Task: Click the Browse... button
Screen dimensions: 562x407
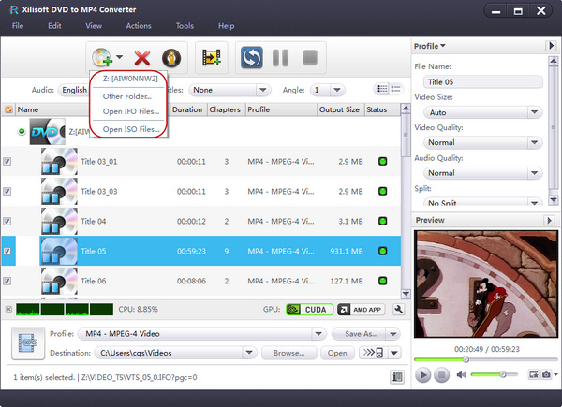Action: (x=288, y=353)
